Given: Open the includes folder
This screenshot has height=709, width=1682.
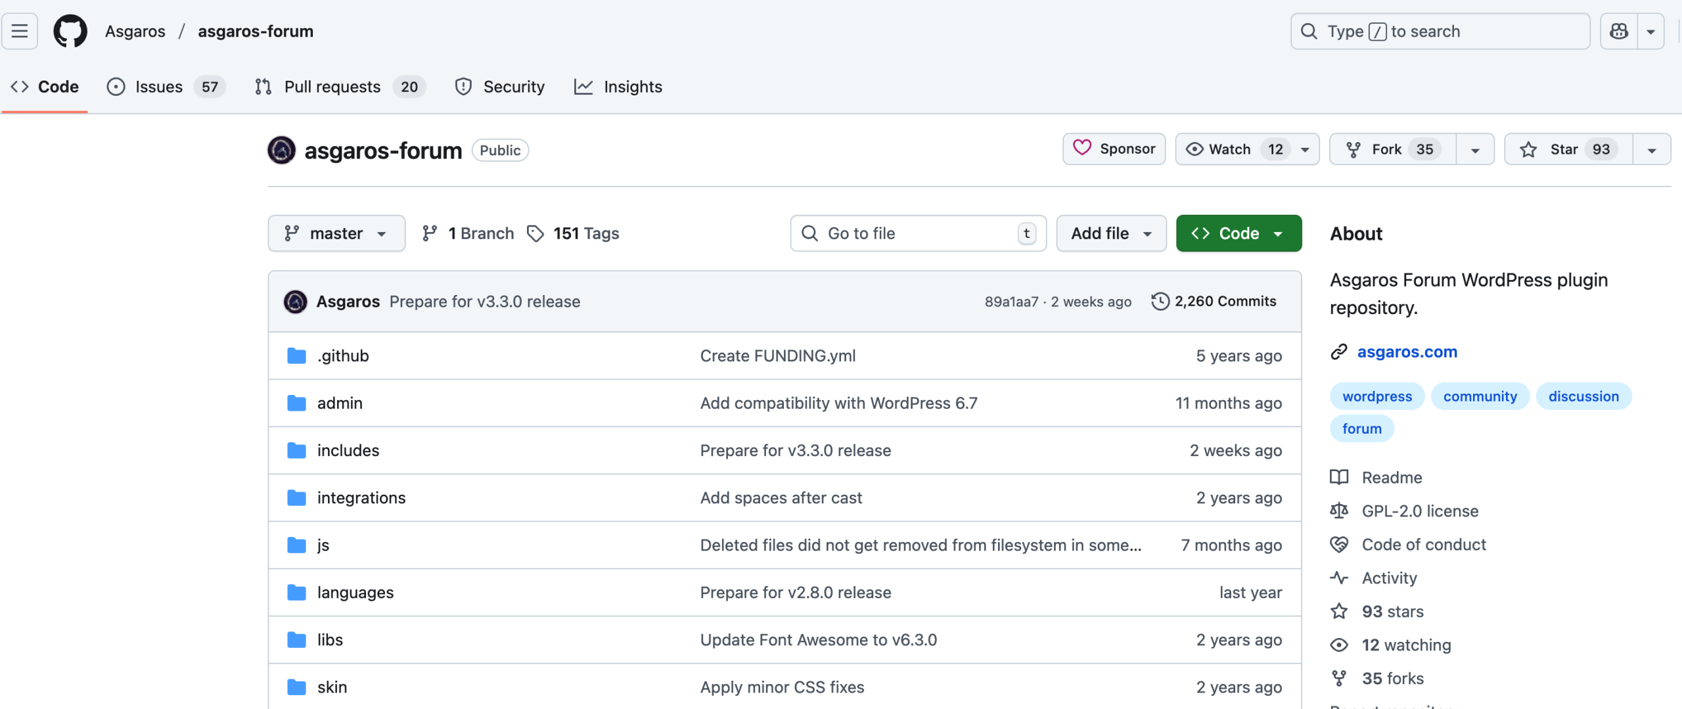Looking at the screenshot, I should 348,450.
